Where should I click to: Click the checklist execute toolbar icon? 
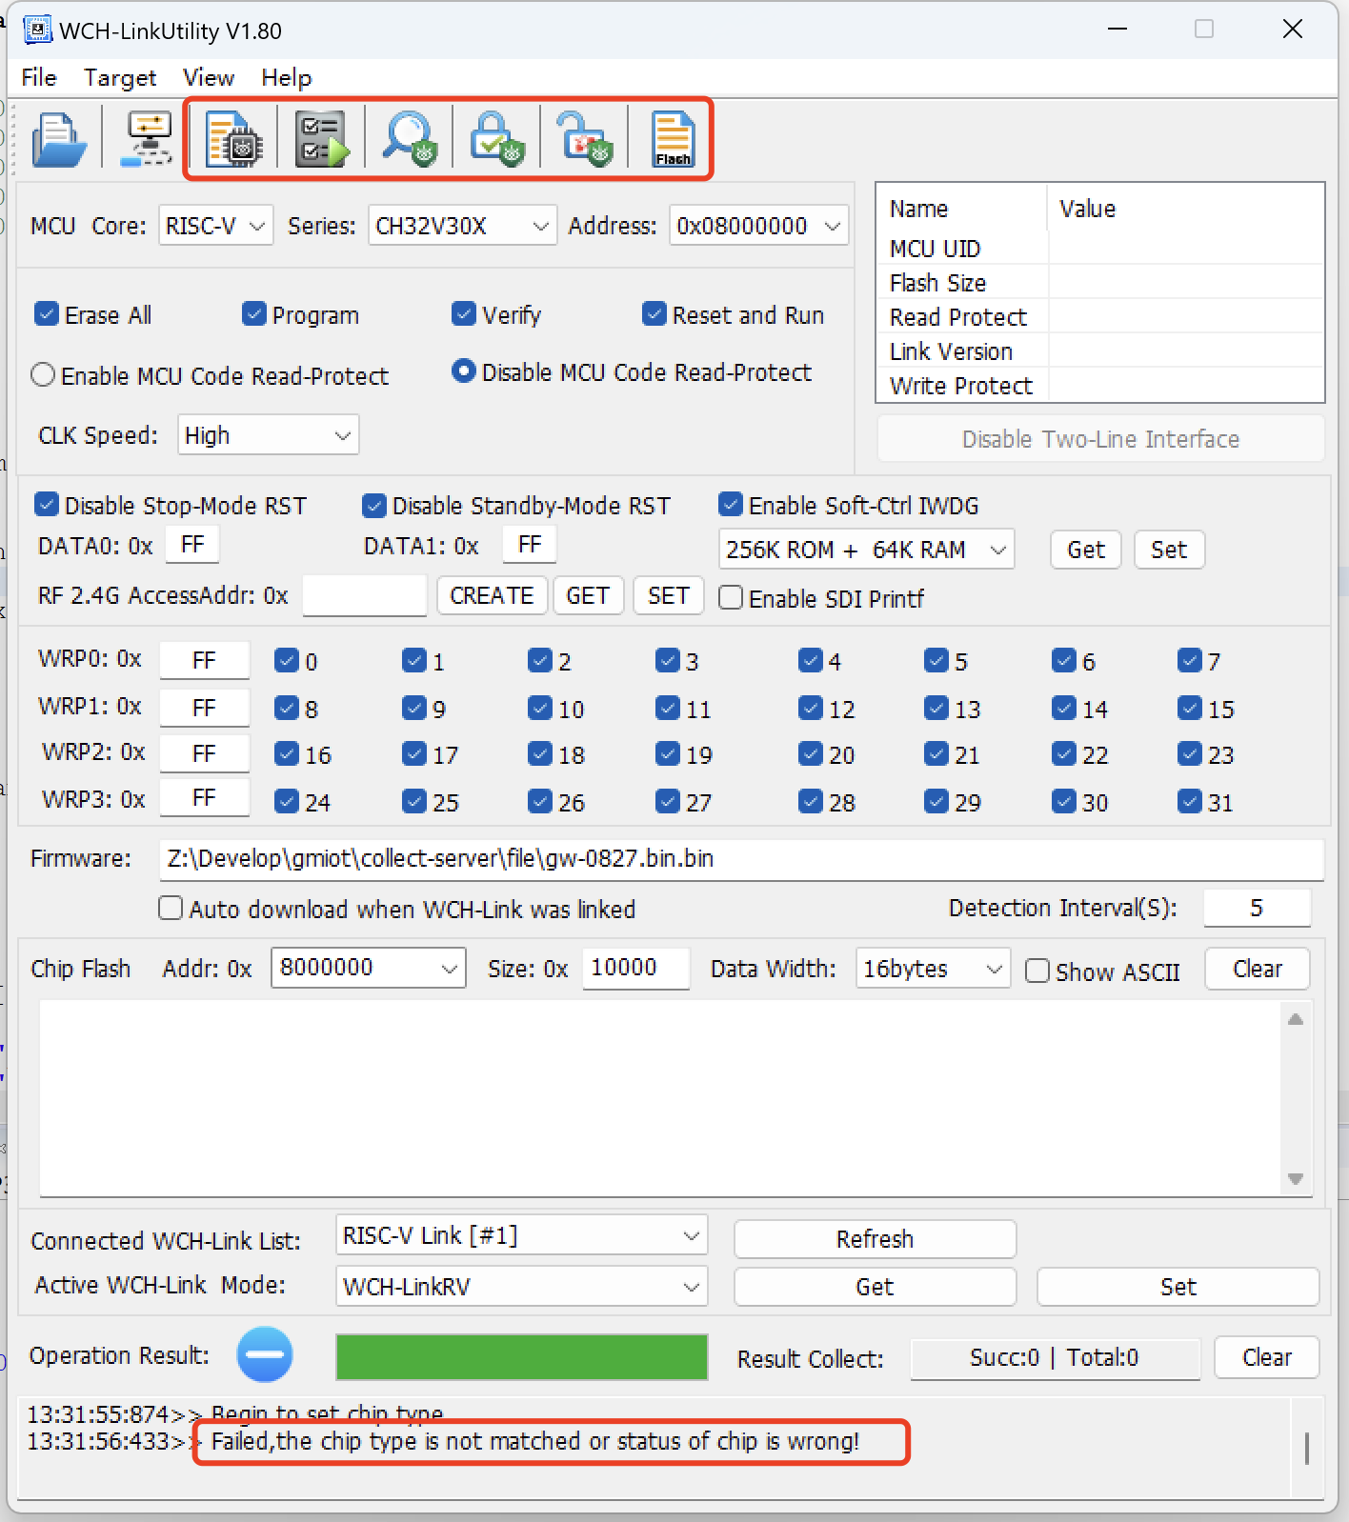coord(321,140)
